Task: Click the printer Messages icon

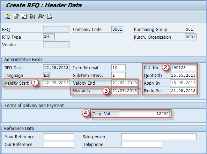Action: coord(49,17)
